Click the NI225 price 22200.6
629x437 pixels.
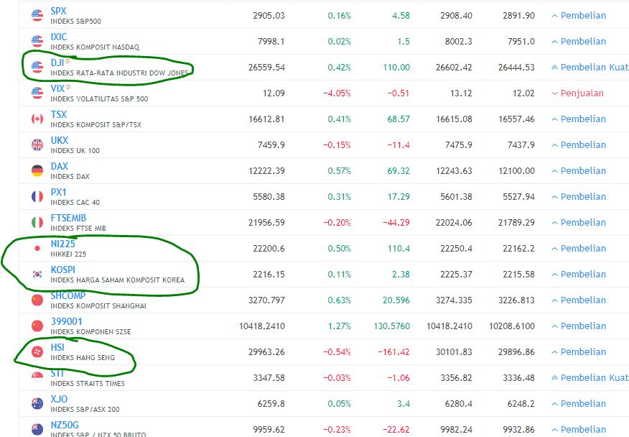tap(269, 249)
